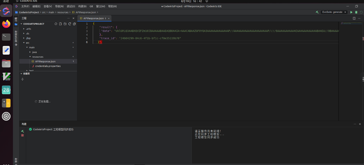This screenshot has width=364, height=165.
Task: Stop the build with red square icon
Action: 23,135
